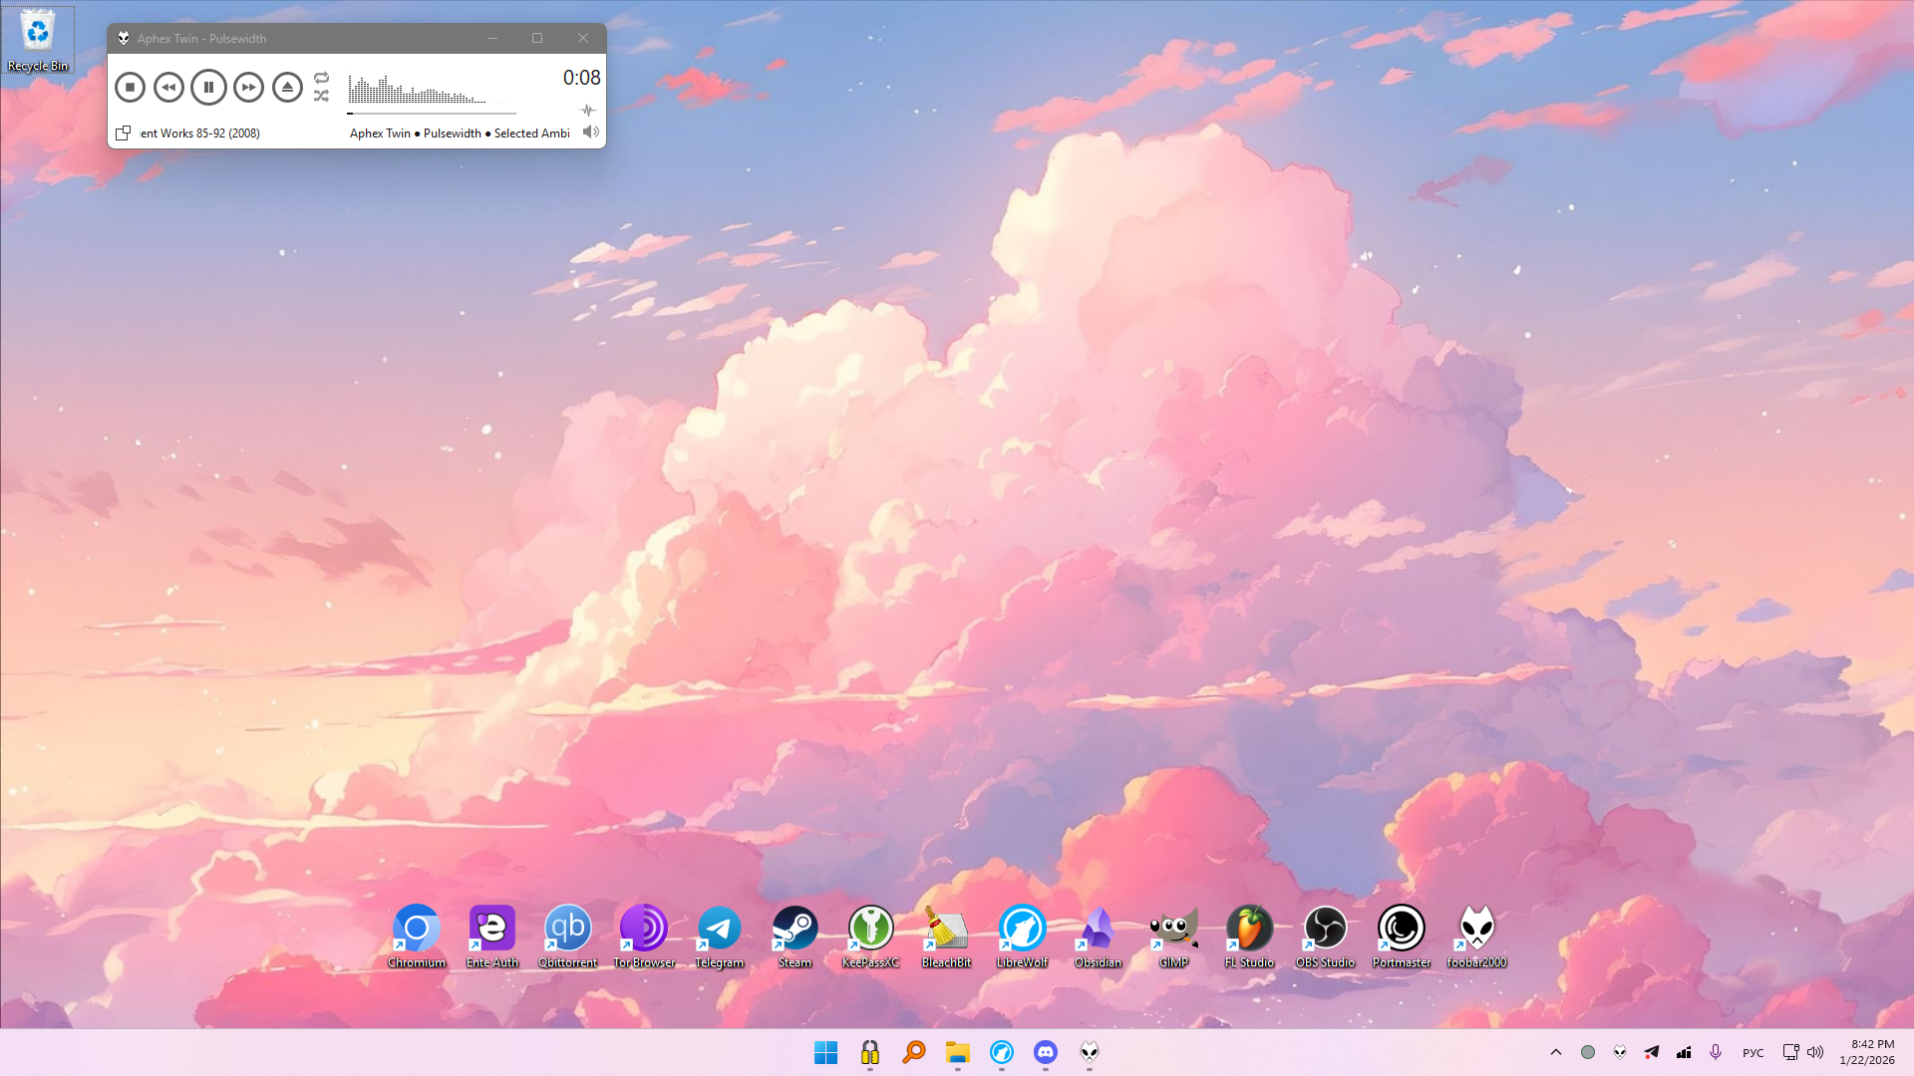The height and width of the screenshot is (1076, 1914).
Task: Click the eject/open file button
Action: click(x=287, y=88)
